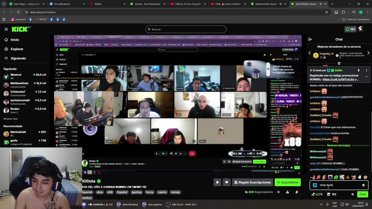Screen dimensions: 372x209
Task: Open Discord GENERAL window in taskbar
Action: click(97, 204)
